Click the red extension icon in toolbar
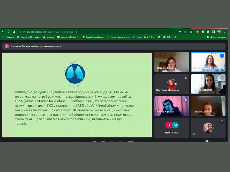 (x=198, y=32)
